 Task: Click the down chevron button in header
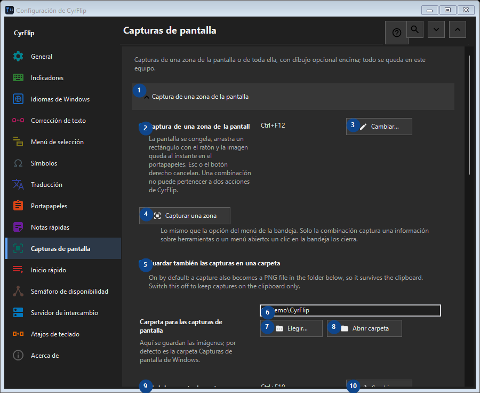coord(436,29)
